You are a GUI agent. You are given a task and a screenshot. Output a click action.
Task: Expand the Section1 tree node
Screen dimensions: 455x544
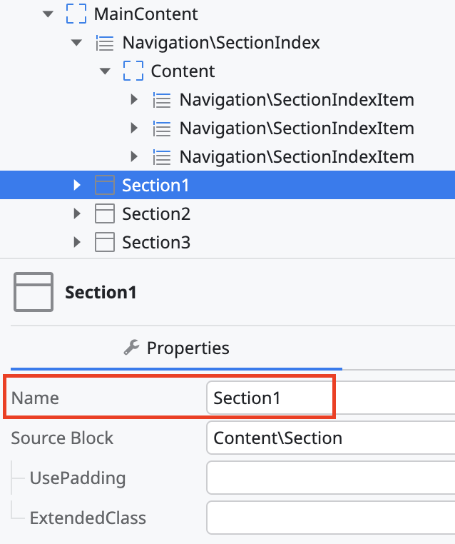pyautogui.click(x=77, y=186)
